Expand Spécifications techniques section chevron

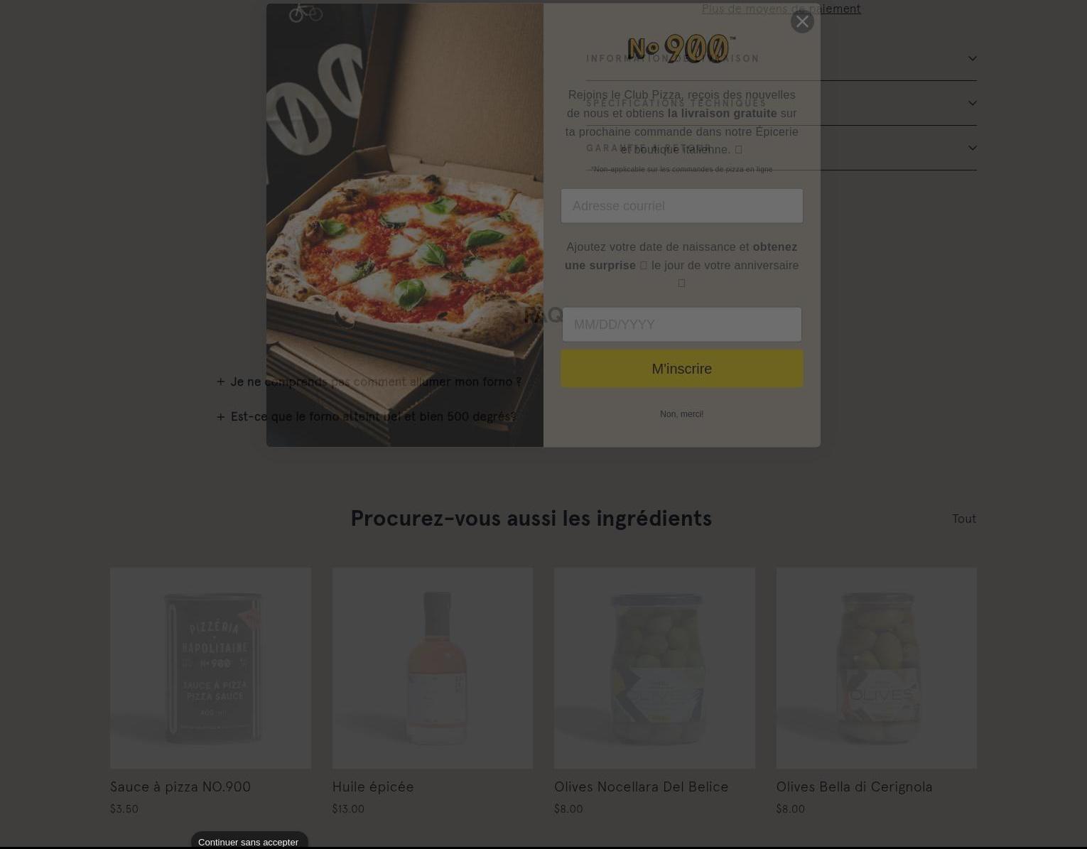coord(972,103)
